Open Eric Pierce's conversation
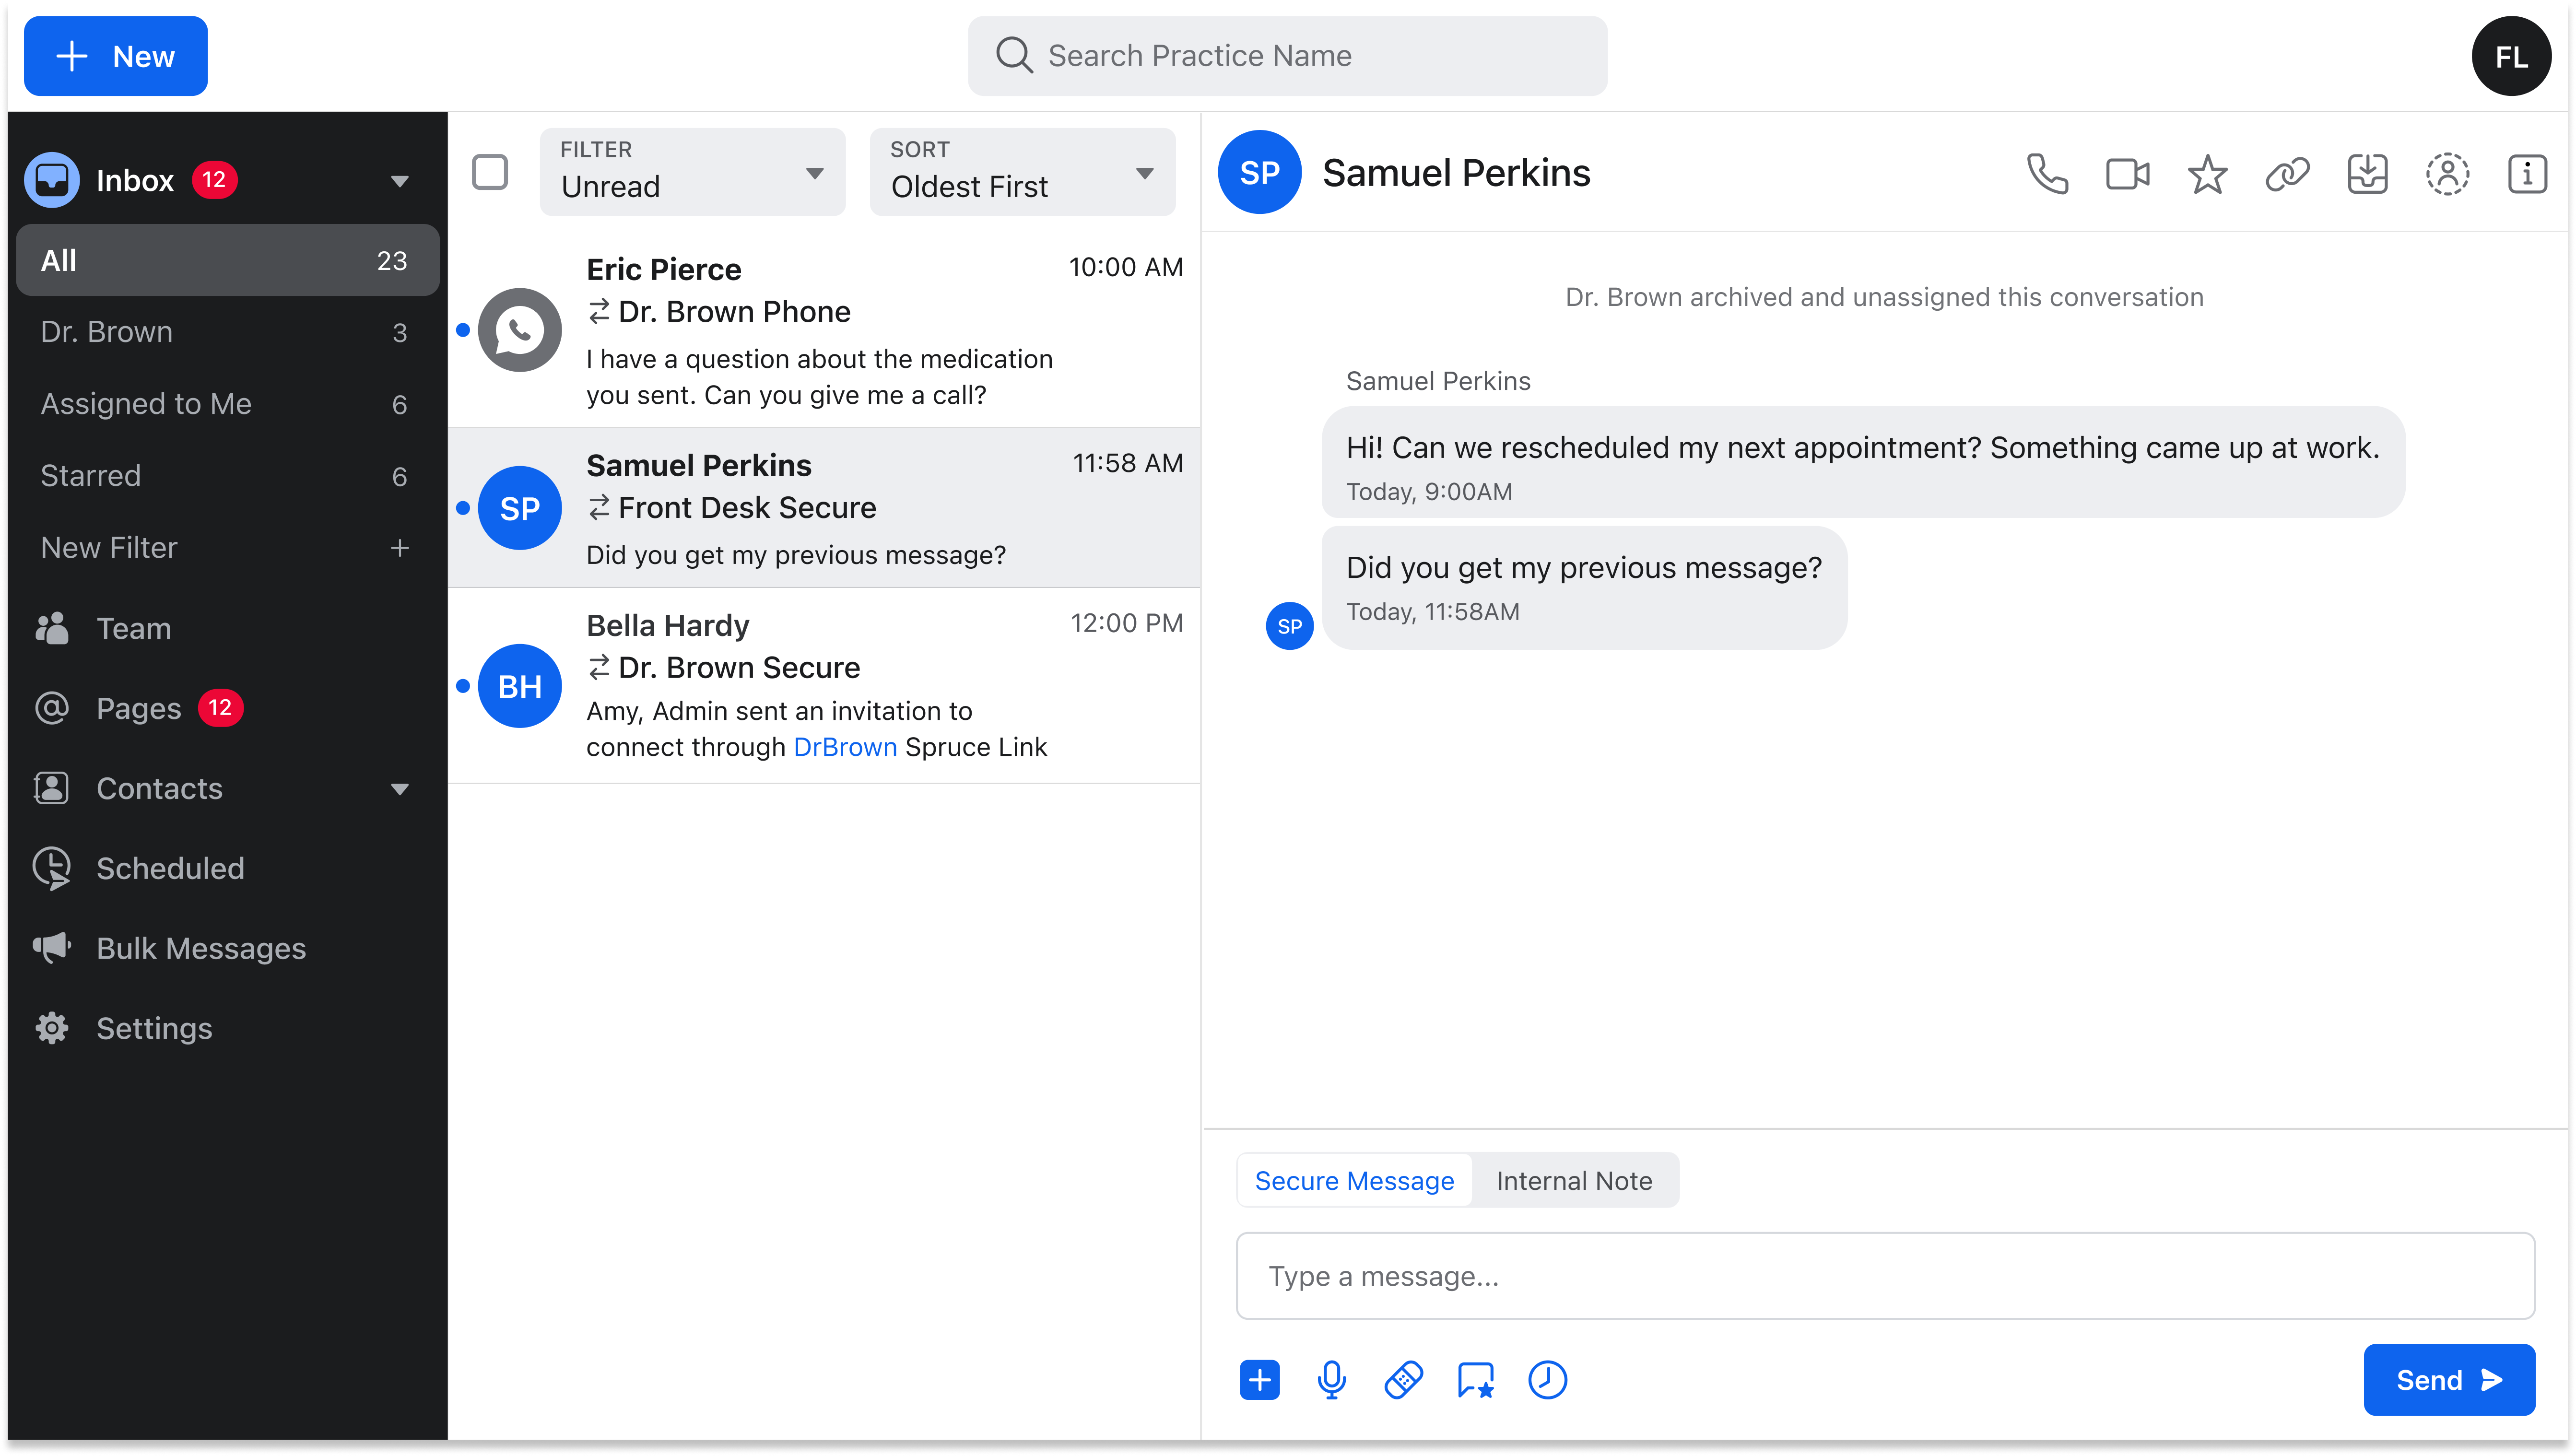This screenshot has width=2576, height=1456. pyautogui.click(x=824, y=330)
